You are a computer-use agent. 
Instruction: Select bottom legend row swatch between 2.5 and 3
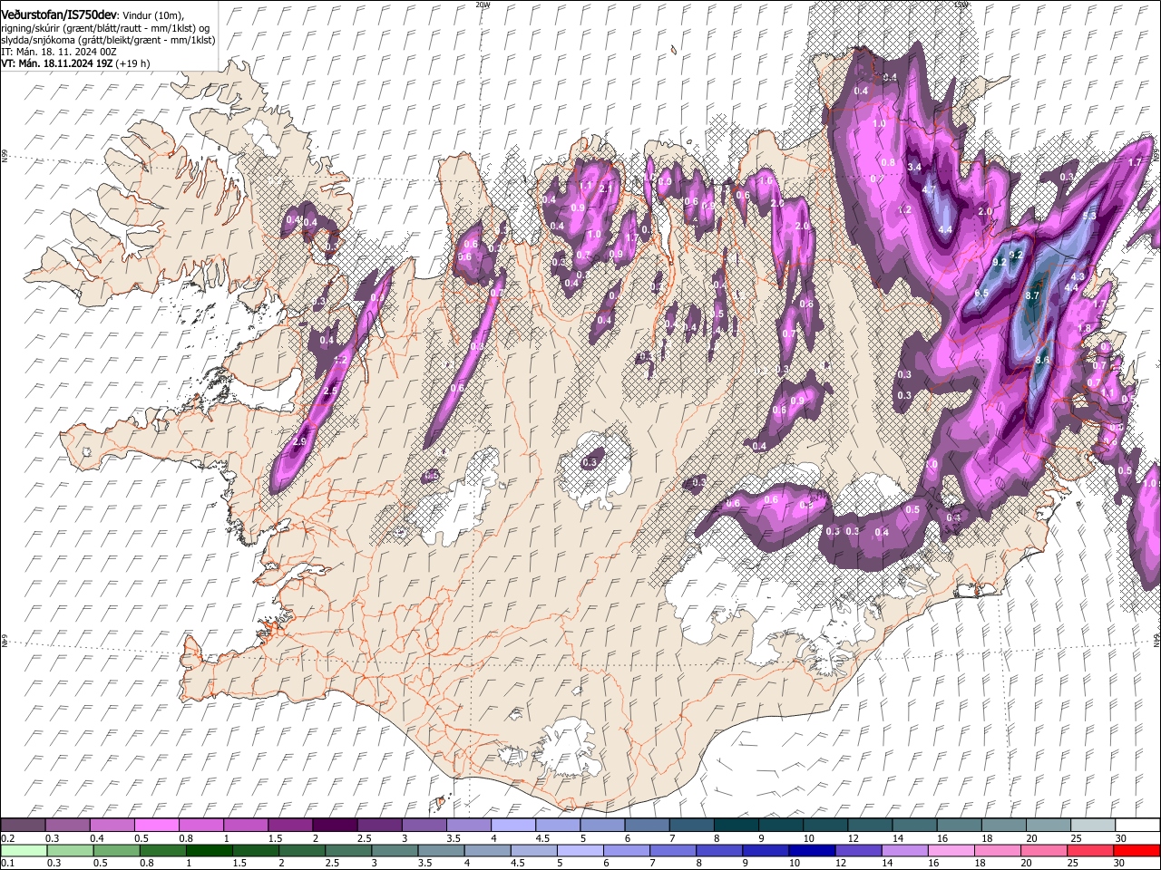pos(348,850)
